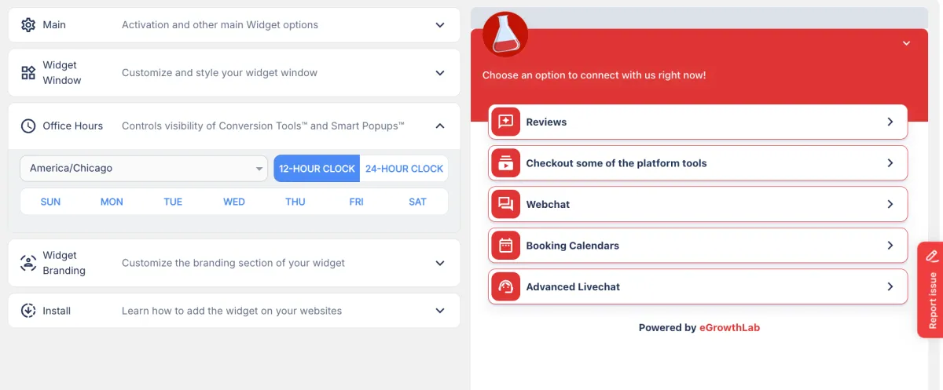Click the Main settings gear icon
943x390 pixels.
click(x=28, y=25)
